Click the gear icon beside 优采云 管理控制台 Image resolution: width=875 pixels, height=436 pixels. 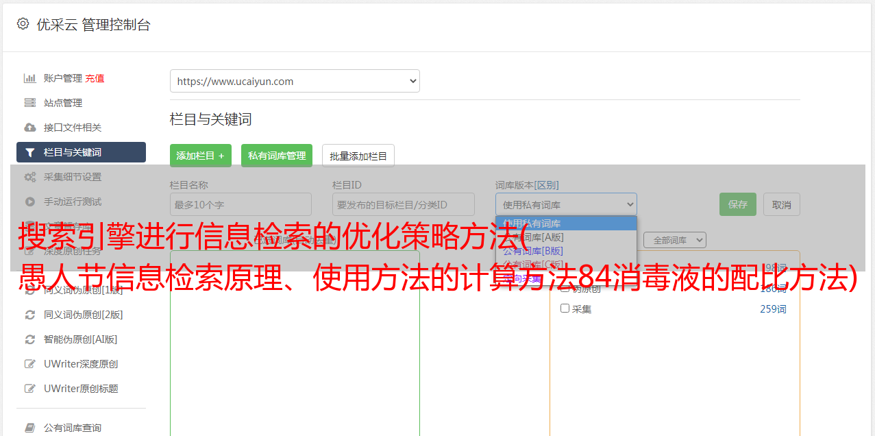pyautogui.click(x=23, y=24)
